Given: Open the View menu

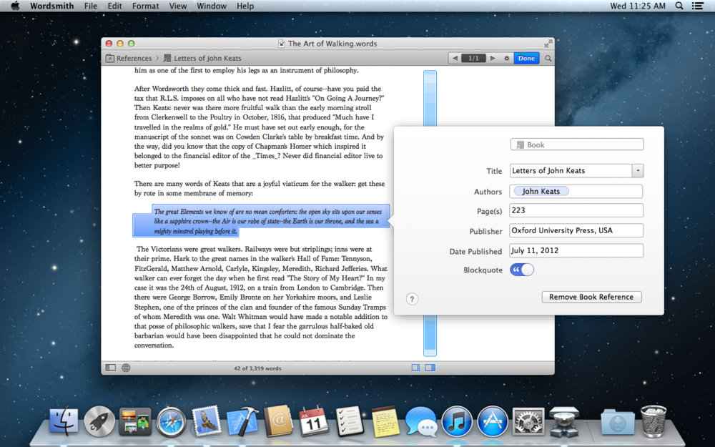Looking at the screenshot, I should [x=178, y=6].
